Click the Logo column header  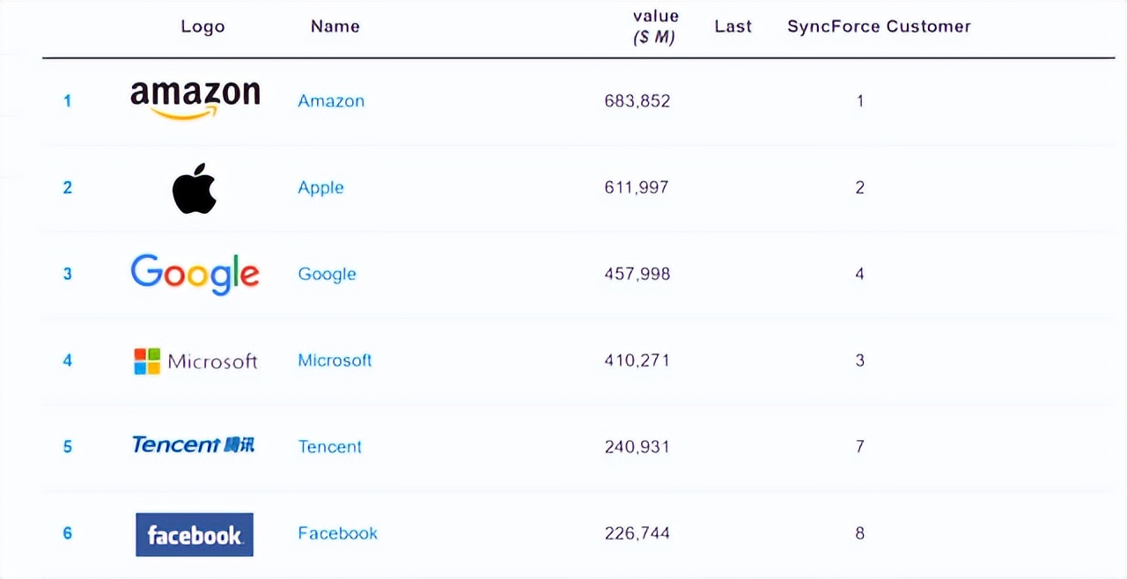point(203,26)
